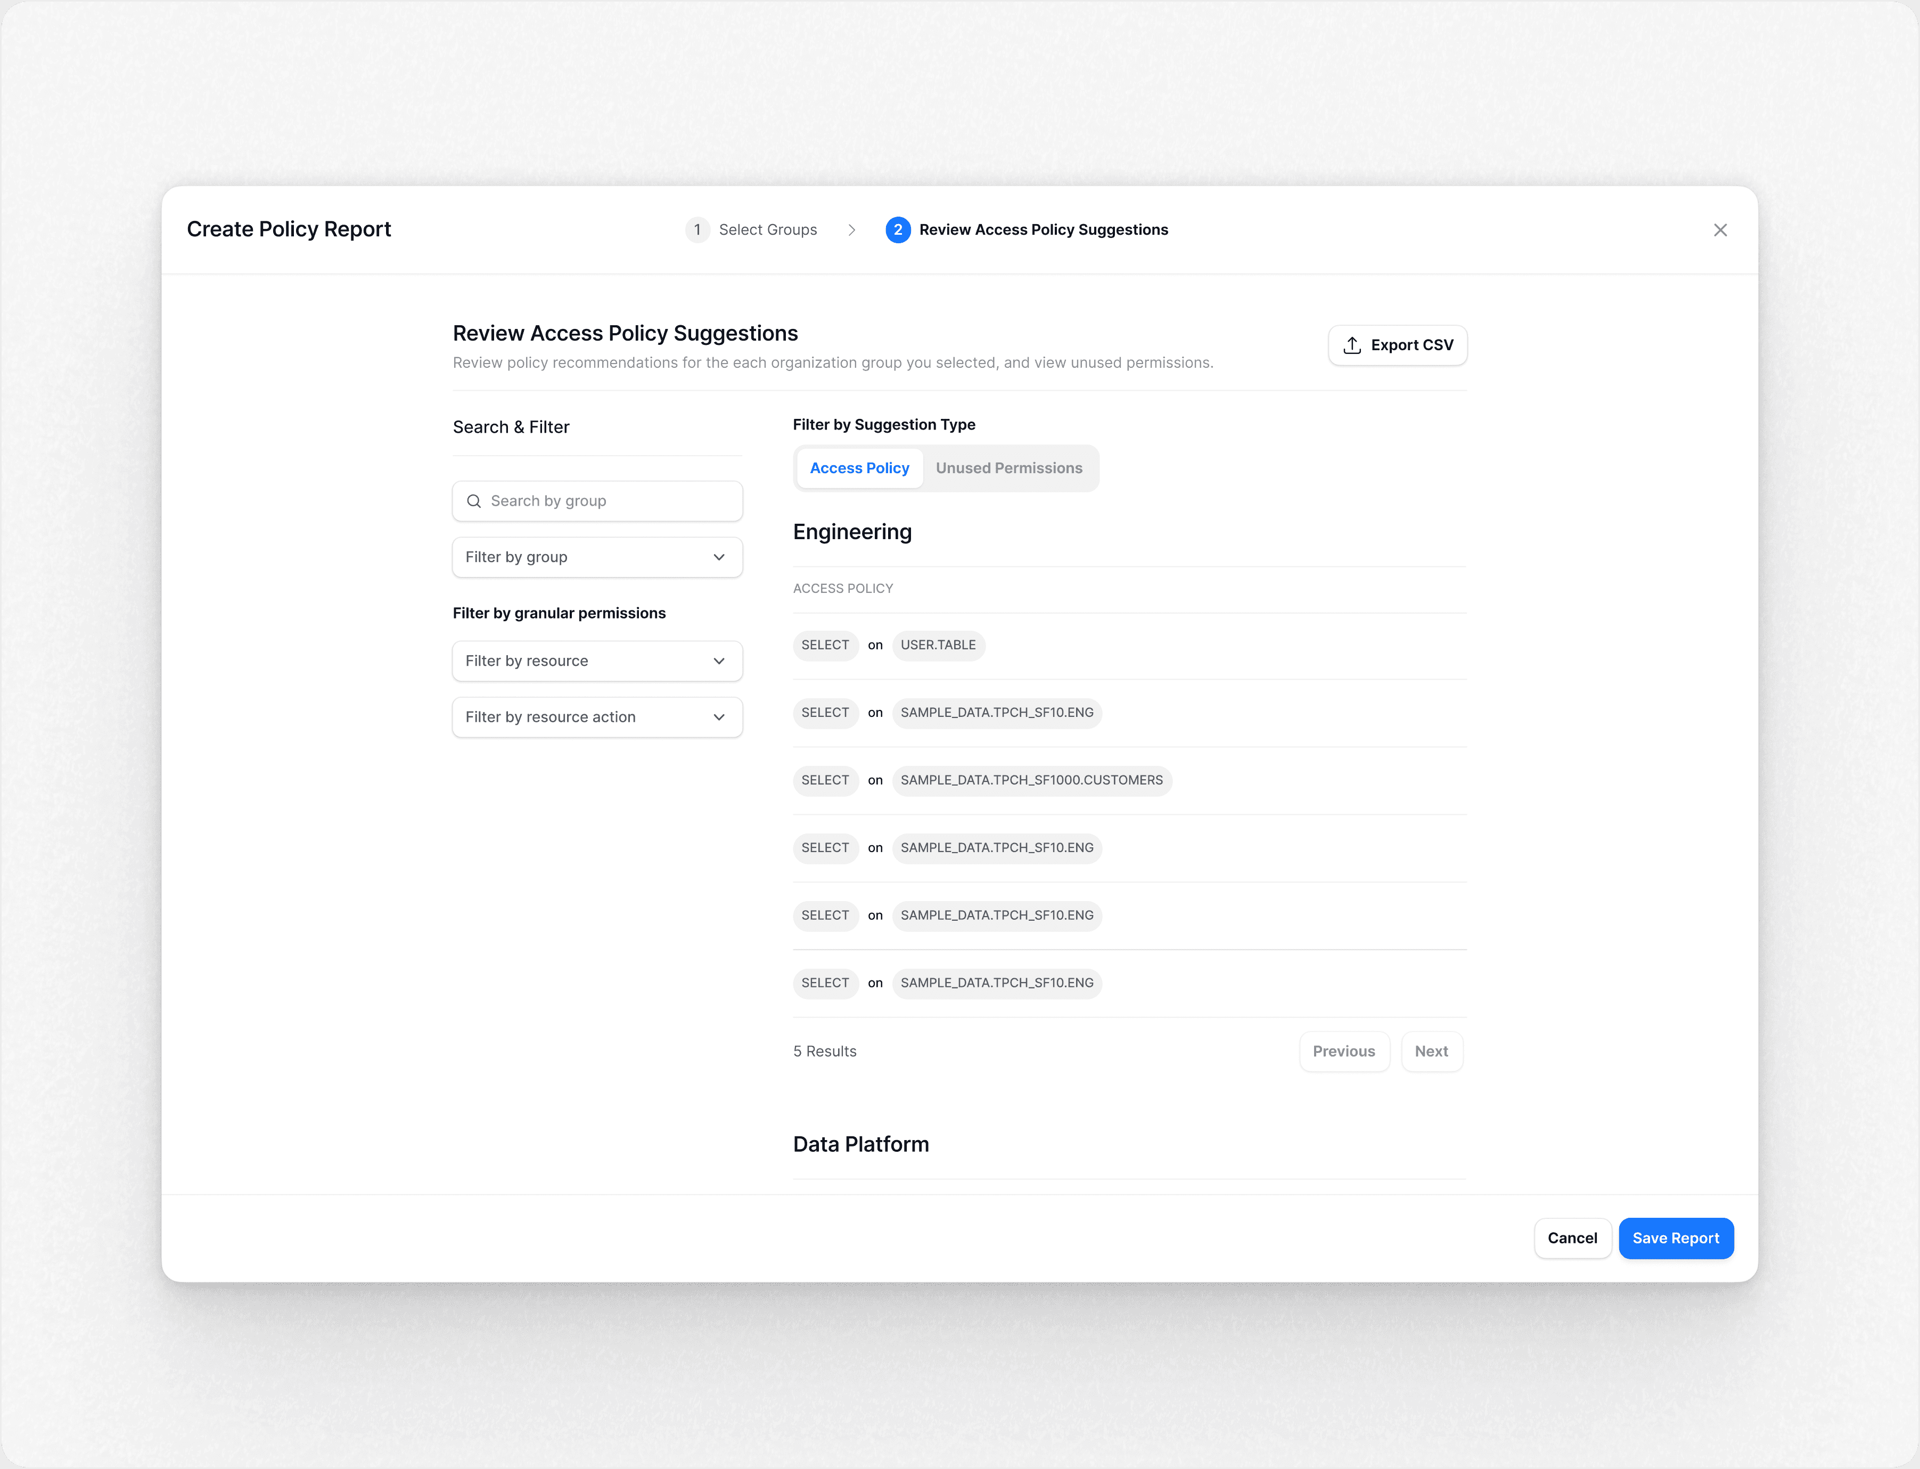Switch to the Access Policy tab
This screenshot has height=1469, width=1920.
pos(859,469)
